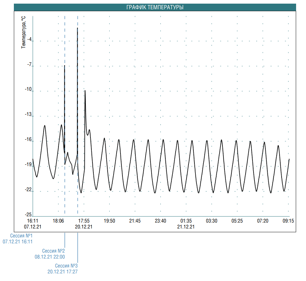Click the 20.12.21 17:27 session timestamp
The image size is (306, 281).
coord(62,271)
